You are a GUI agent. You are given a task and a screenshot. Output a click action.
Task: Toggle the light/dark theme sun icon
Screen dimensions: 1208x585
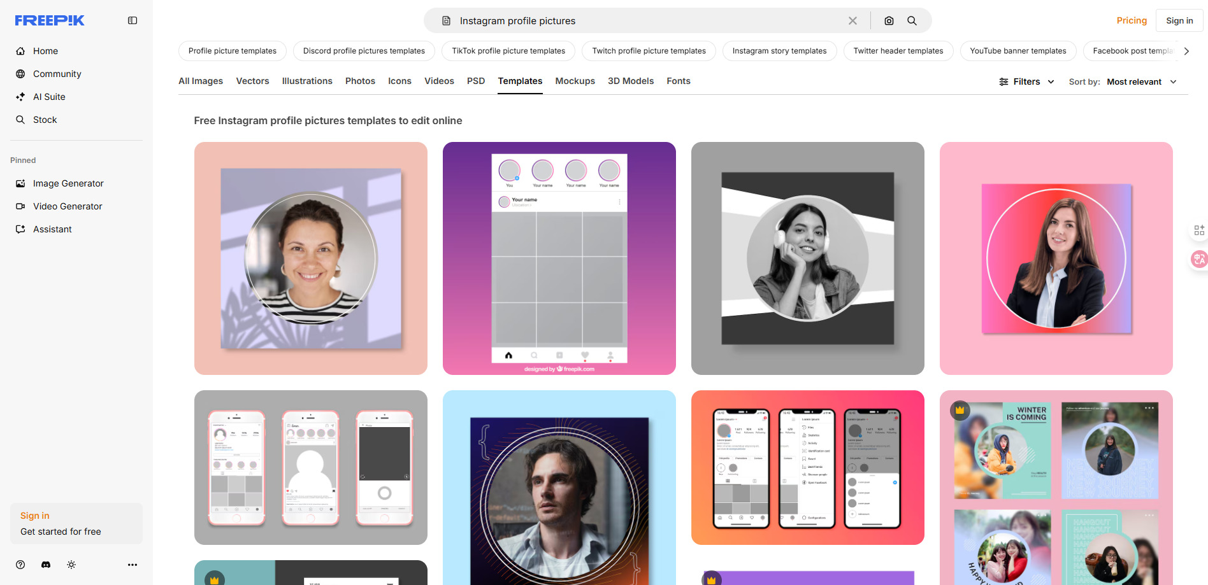point(71,565)
